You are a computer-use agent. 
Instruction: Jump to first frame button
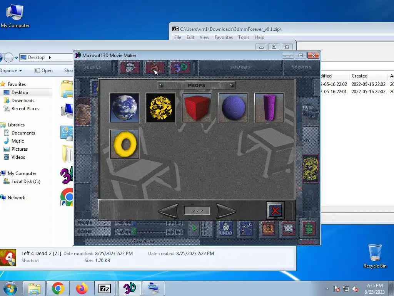[119, 223]
